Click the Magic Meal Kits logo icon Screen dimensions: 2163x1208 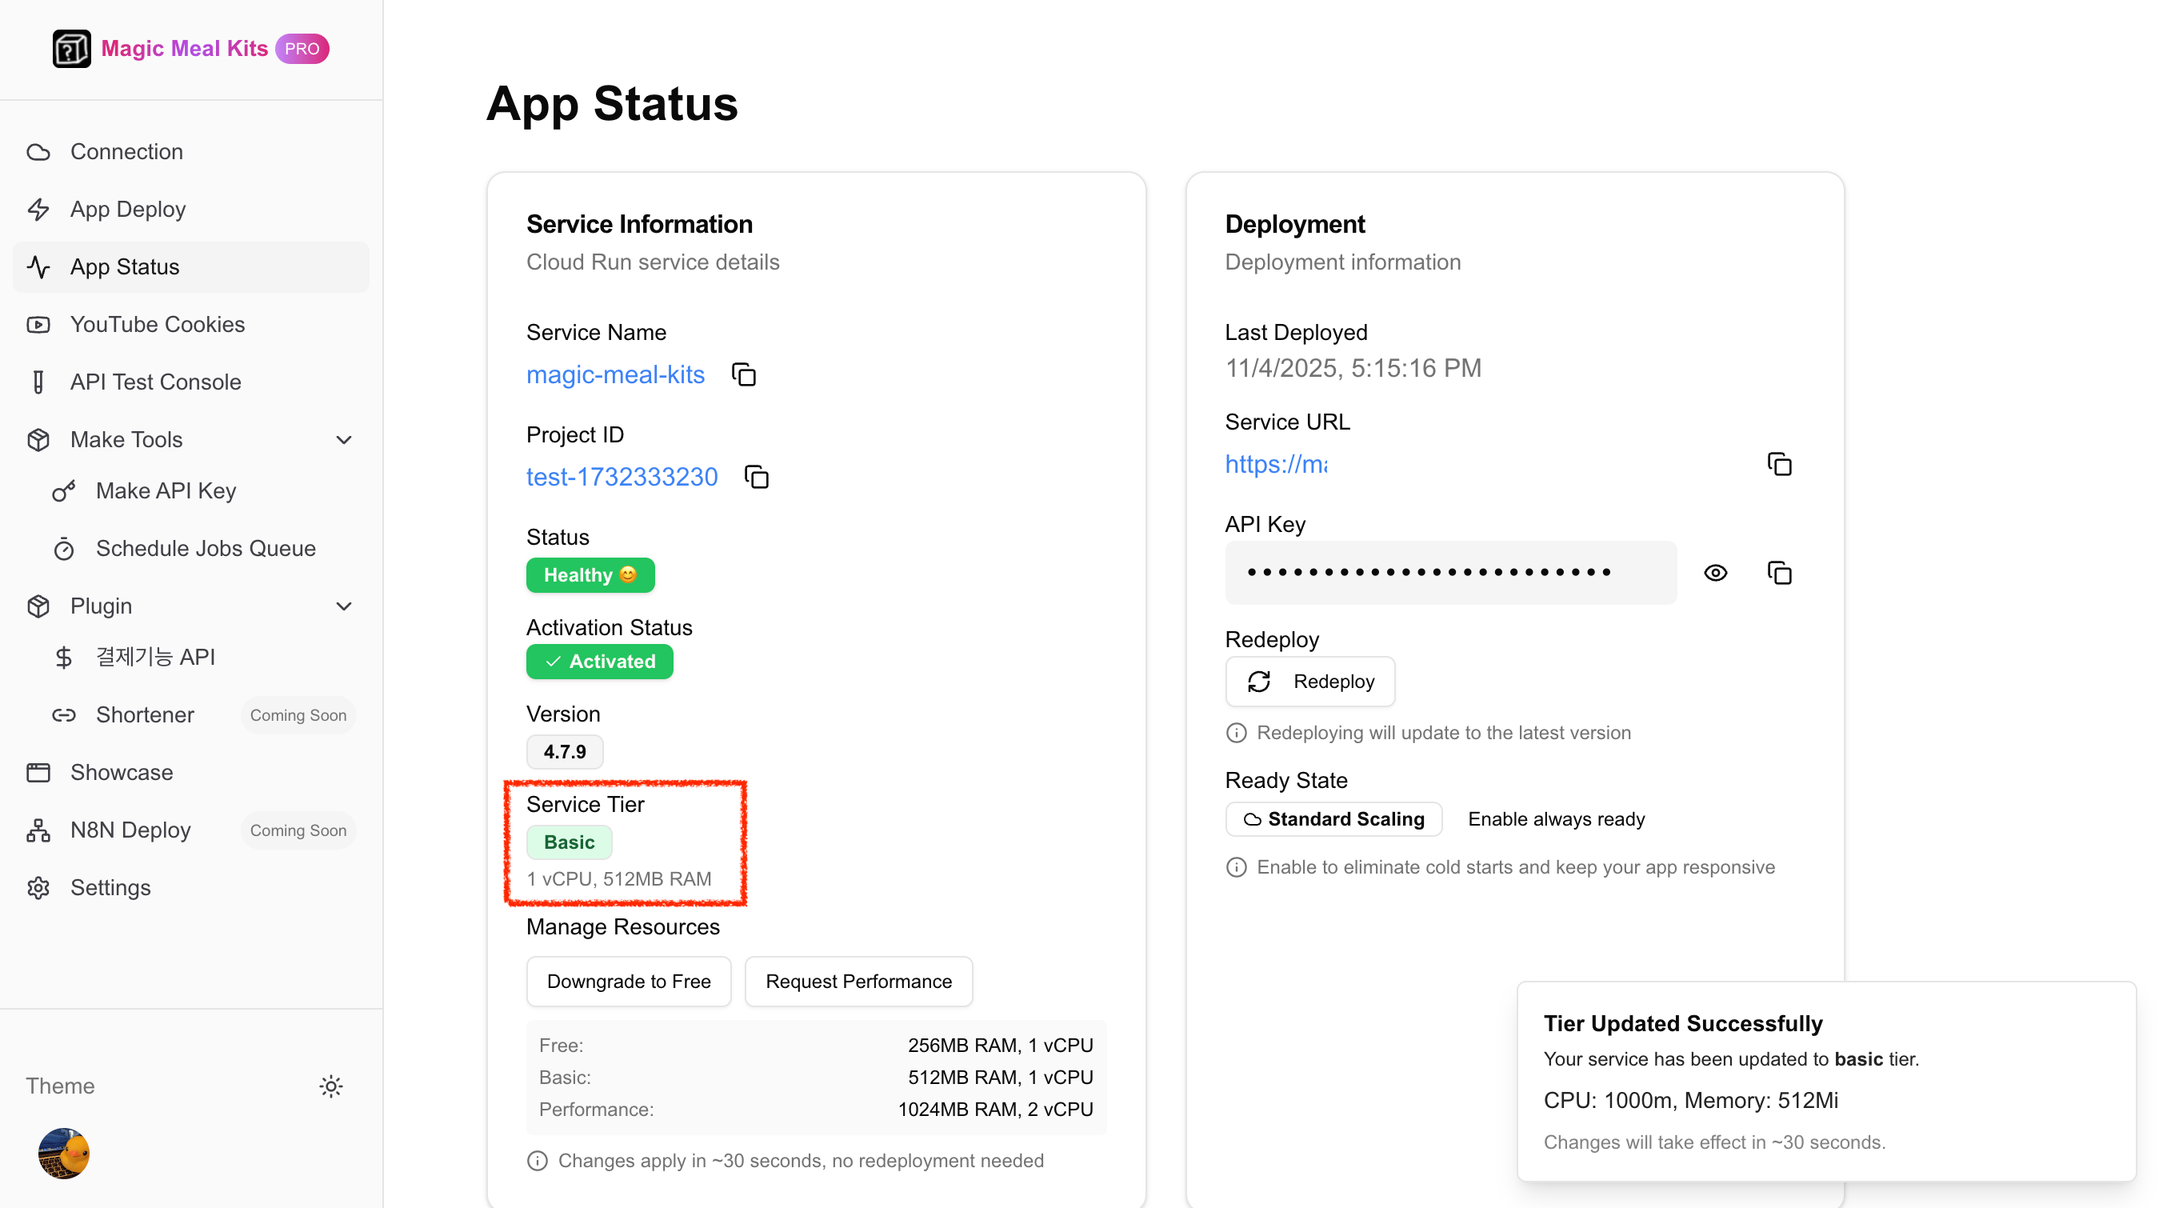click(71, 49)
